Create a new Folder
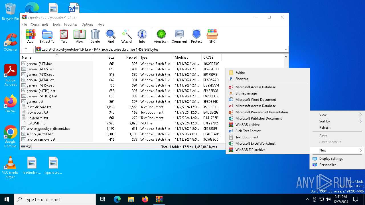 pyautogui.click(x=268, y=73)
